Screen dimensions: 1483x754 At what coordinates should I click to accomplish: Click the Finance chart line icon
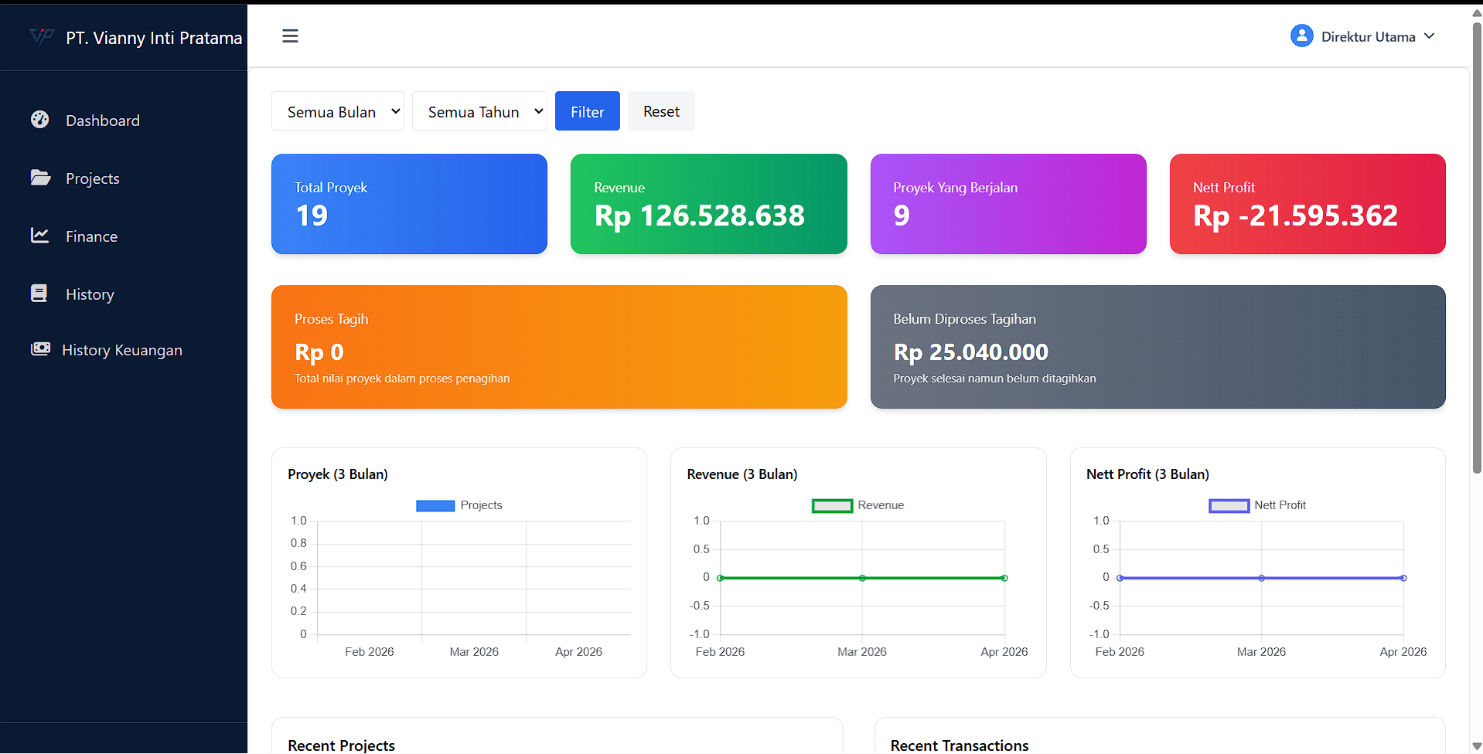pos(39,236)
